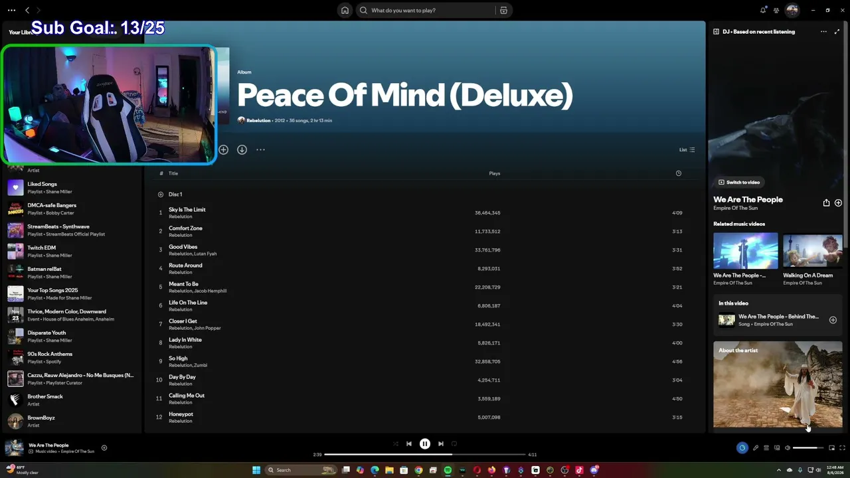
Task: Open 90s Rock Anthems playlist
Action: click(72, 358)
